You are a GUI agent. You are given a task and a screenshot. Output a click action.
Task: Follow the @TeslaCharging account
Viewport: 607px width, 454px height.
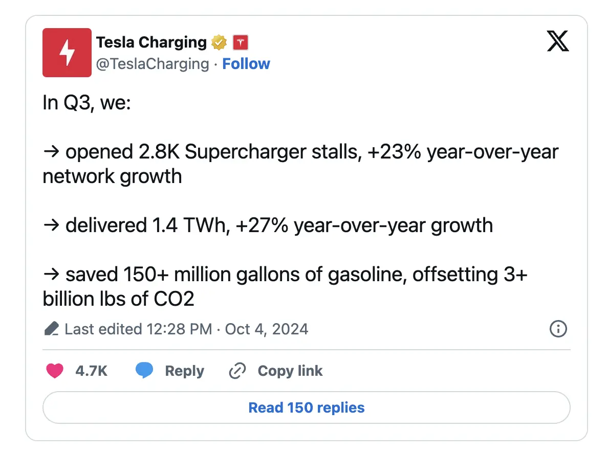tap(246, 64)
